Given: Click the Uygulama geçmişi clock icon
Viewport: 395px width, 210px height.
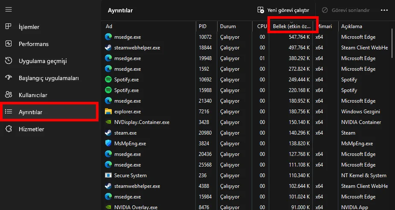Looking at the screenshot, I should click(x=9, y=60).
